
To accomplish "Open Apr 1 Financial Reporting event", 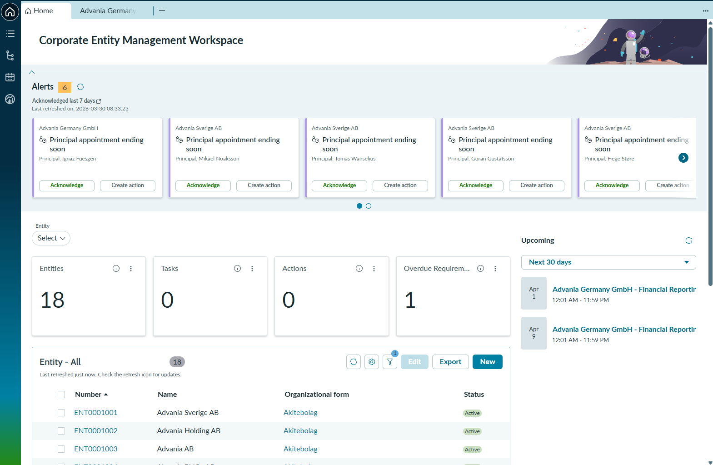I will (x=624, y=290).
